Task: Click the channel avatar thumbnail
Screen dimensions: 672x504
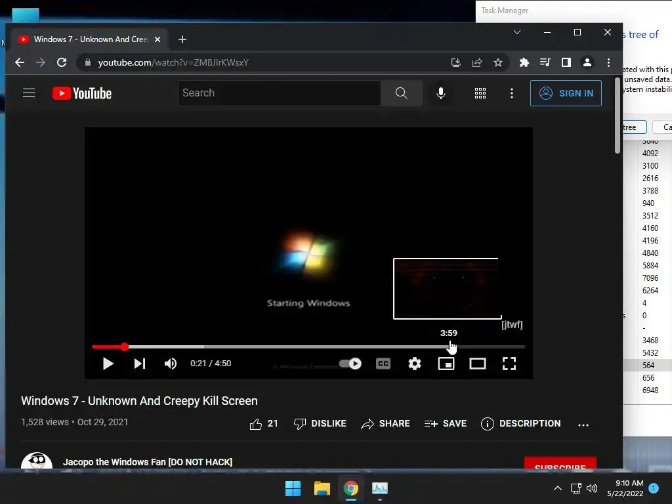Action: 37,461
